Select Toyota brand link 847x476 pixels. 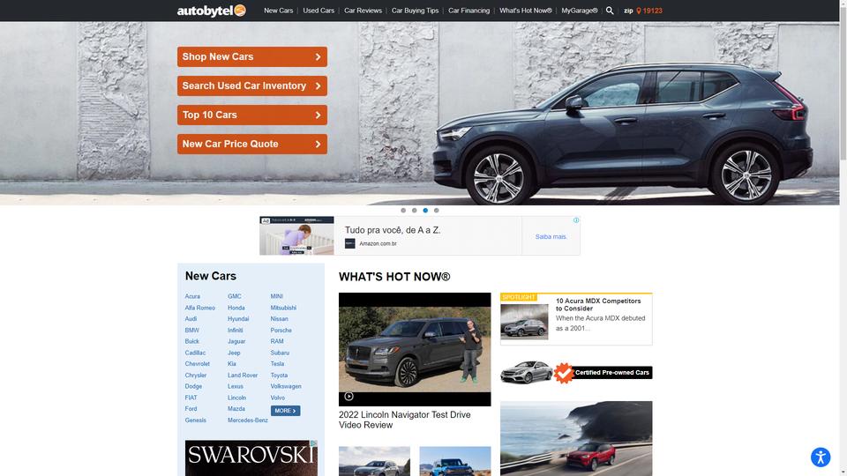point(279,376)
